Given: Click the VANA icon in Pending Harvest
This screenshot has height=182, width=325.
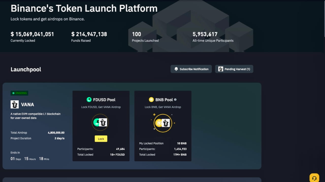Looking at the screenshot, I should tap(221, 69).
